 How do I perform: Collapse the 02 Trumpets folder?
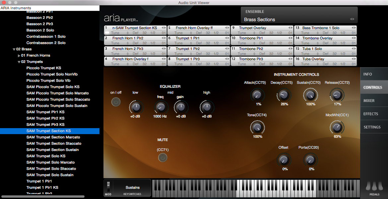pos(19,62)
